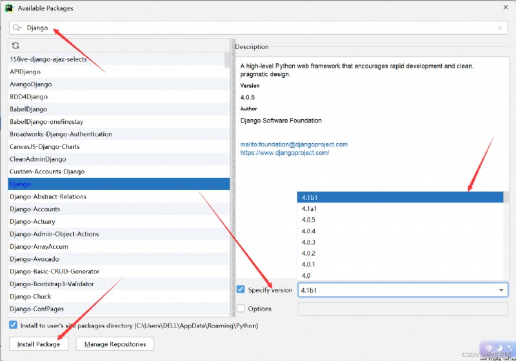Select the CleanAdminDjango package
Viewport: 516px width, 361px height.
tap(119, 159)
